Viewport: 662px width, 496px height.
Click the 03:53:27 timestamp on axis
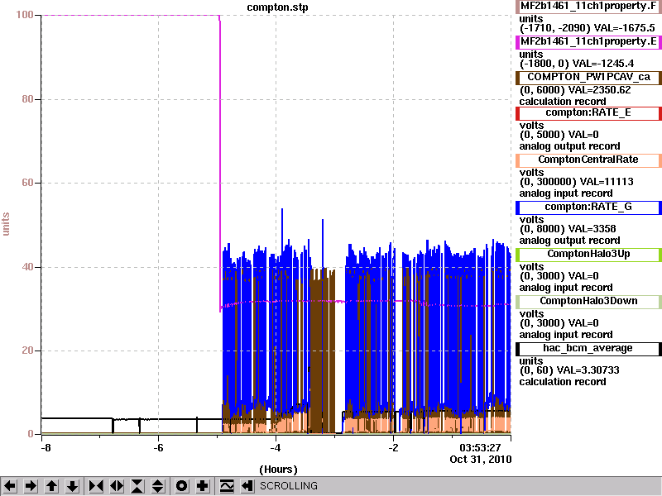click(480, 447)
